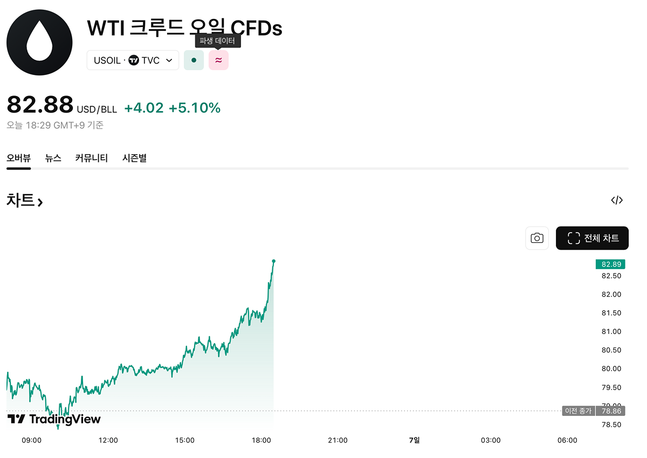
Task: Click the chart's latest price endpoint dot
Action: 274,261
